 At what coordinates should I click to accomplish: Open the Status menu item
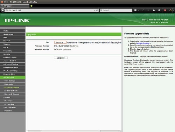(13, 31)
